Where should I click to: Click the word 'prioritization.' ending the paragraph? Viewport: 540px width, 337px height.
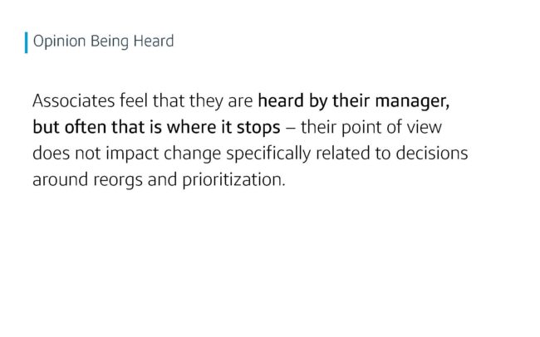click(233, 180)
